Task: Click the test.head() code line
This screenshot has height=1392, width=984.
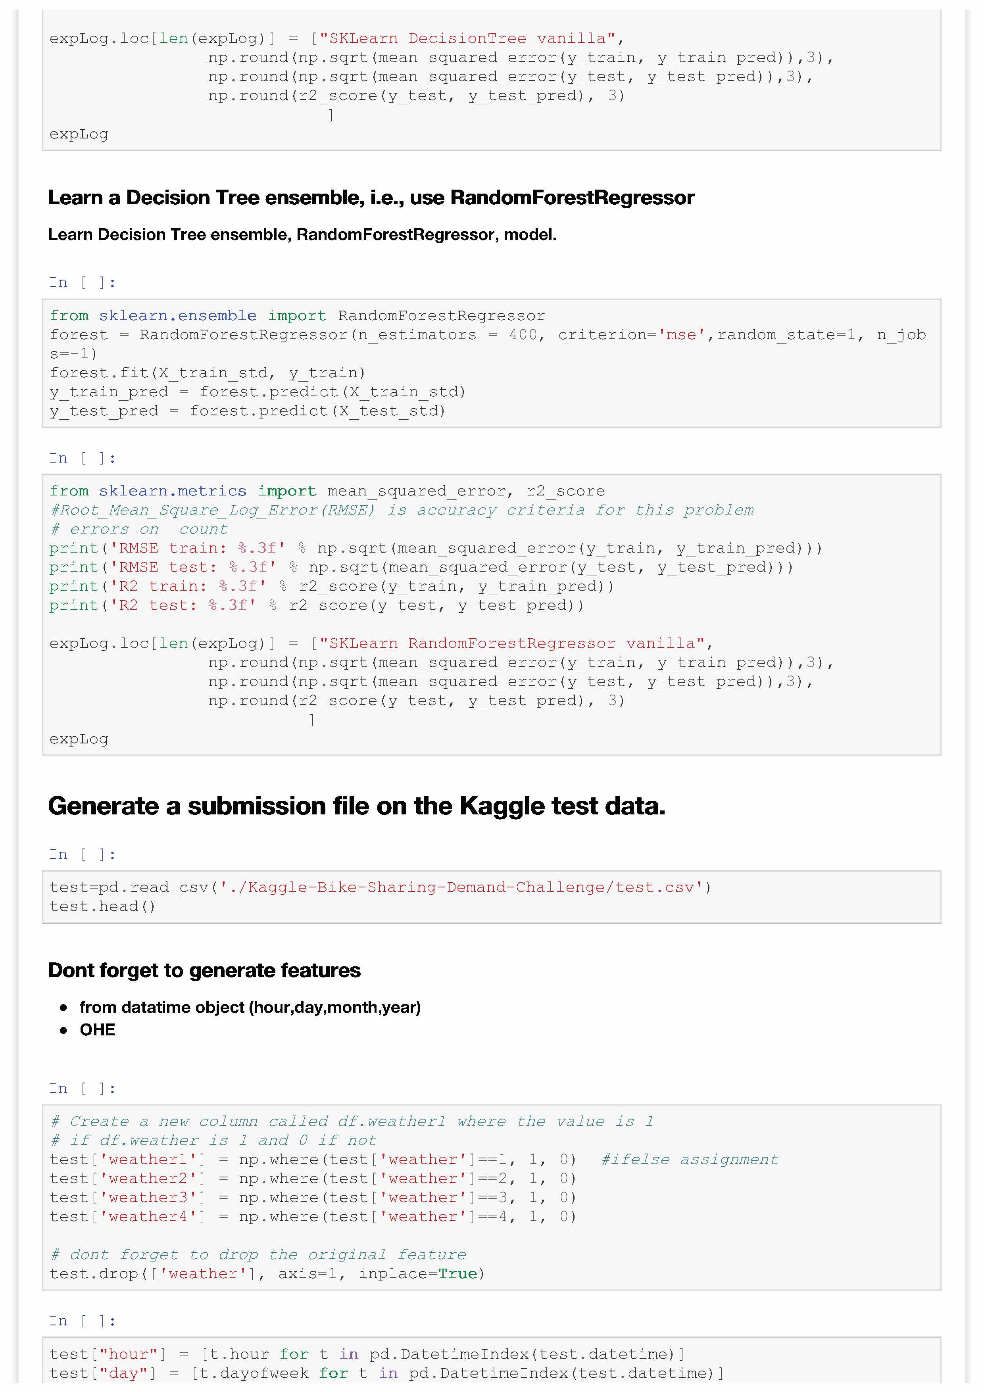Action: coord(102,906)
